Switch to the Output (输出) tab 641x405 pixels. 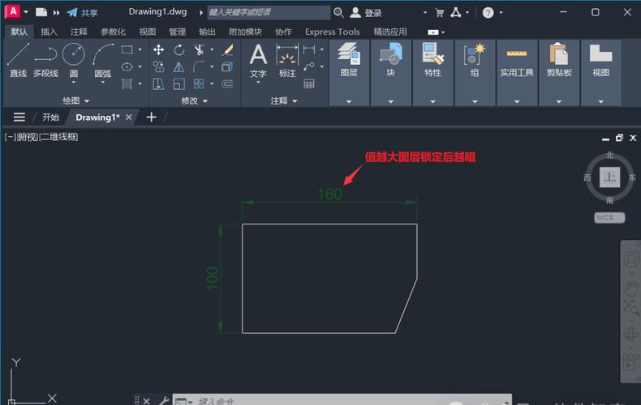(207, 32)
